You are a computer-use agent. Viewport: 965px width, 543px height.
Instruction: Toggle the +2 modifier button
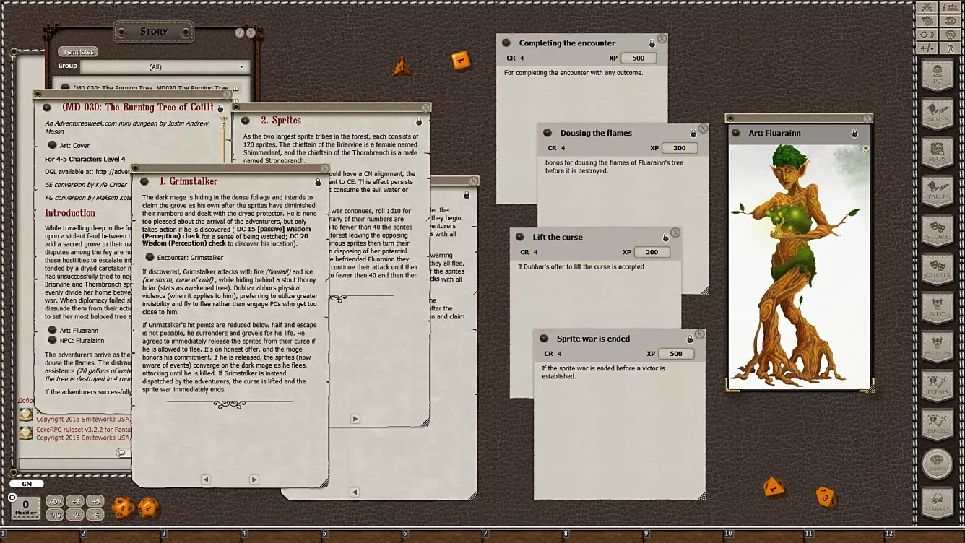(75, 501)
